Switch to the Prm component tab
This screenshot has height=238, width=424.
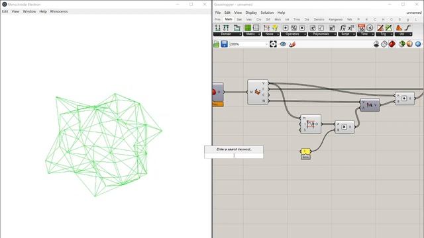pos(217,19)
